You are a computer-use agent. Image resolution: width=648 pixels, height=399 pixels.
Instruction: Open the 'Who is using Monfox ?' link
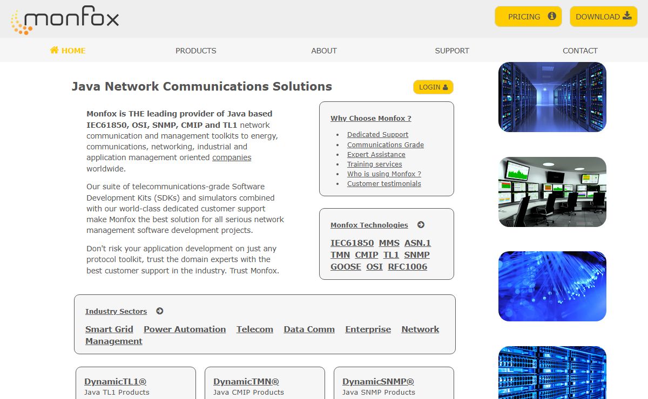click(x=384, y=174)
